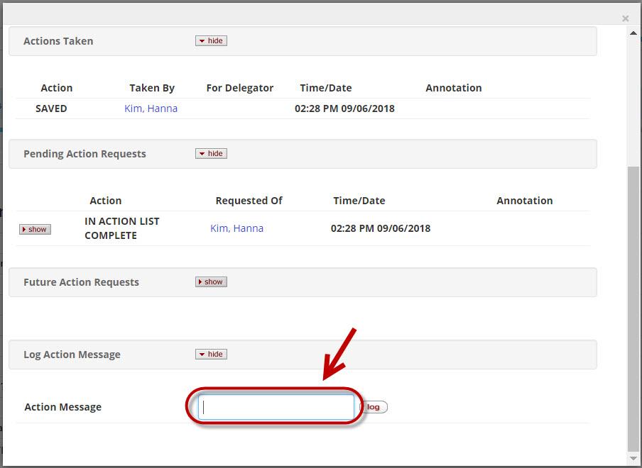
Task: Click the scrollbar down arrow
Action: [633, 459]
